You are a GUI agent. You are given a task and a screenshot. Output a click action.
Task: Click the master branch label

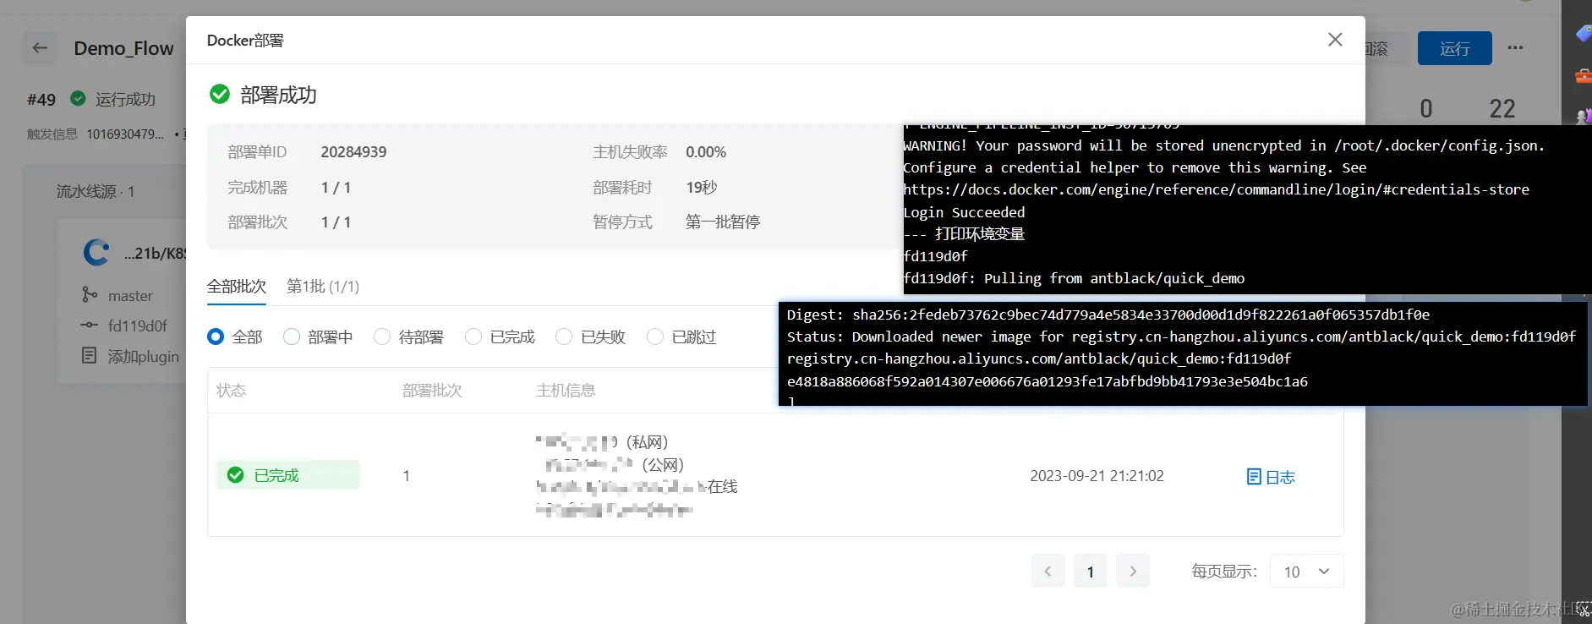pos(130,296)
